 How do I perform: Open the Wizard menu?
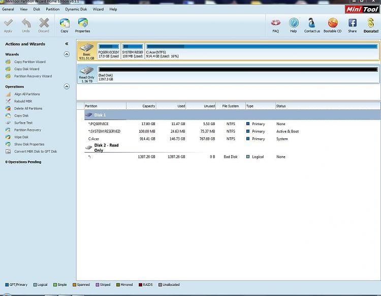pyautogui.click(x=98, y=9)
